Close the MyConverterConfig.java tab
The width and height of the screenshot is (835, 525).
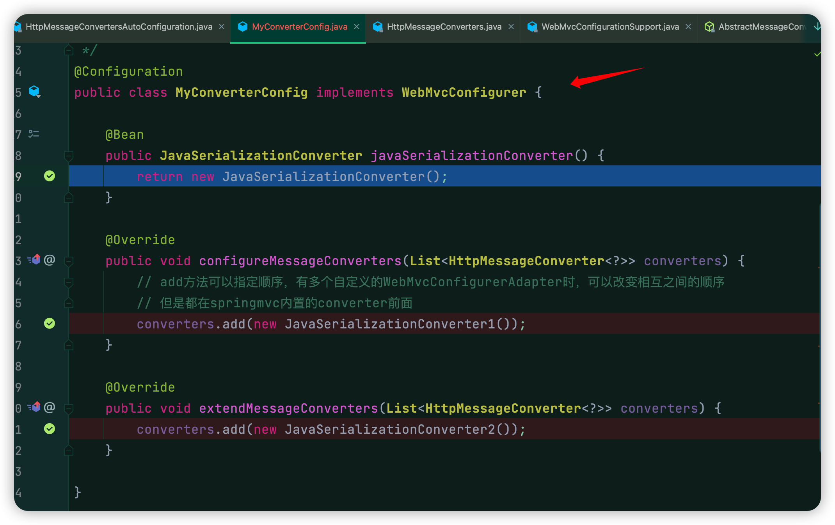click(x=357, y=27)
